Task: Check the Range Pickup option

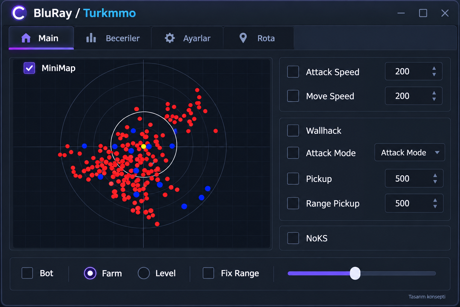Action: click(x=293, y=203)
